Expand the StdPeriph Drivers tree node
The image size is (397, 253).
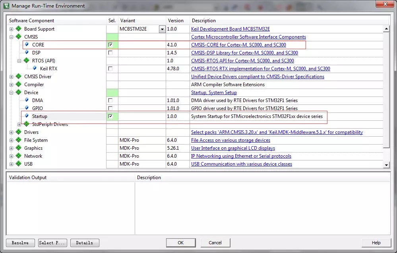click(x=19, y=124)
